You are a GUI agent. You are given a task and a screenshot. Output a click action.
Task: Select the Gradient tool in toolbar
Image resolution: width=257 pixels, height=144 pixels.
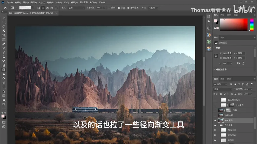pyautogui.click(x=4, y=70)
